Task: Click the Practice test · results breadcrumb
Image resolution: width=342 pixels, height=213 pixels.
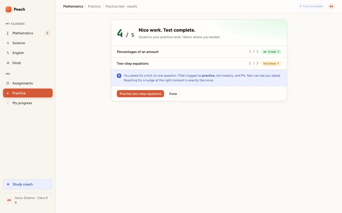Action: (121, 6)
